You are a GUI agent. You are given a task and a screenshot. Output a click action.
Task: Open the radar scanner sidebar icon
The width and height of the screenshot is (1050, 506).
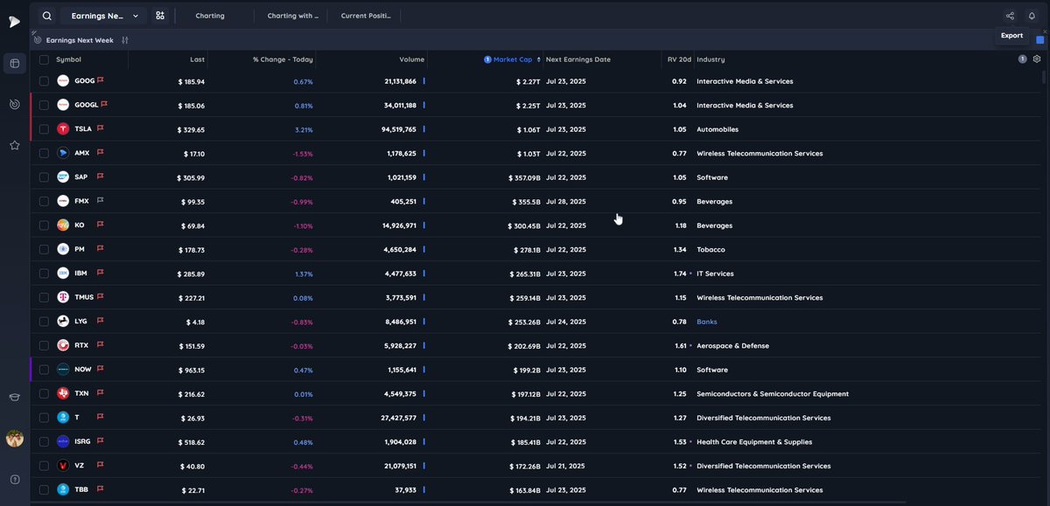(x=15, y=104)
